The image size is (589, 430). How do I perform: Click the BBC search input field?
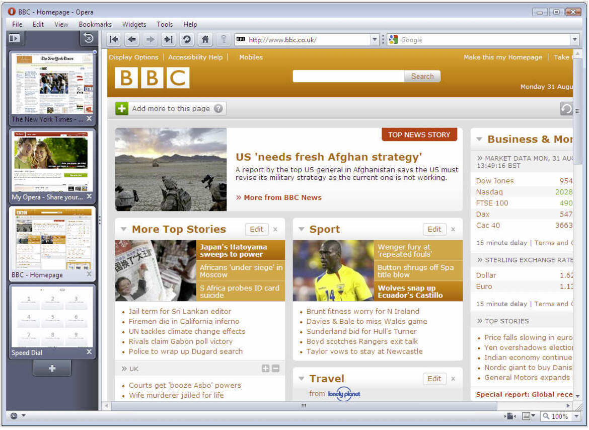348,76
